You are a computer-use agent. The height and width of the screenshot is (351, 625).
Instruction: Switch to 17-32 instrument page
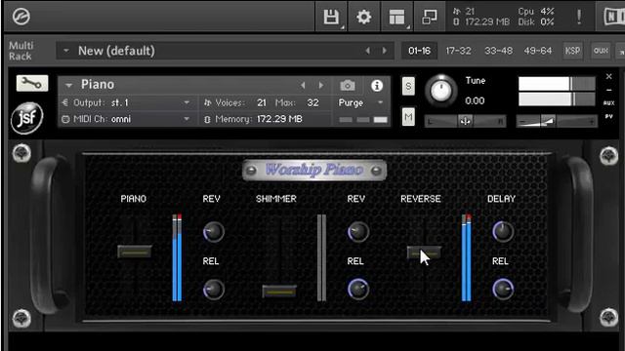(458, 51)
